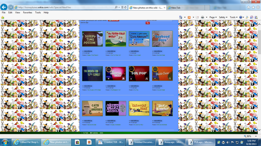Expand the Feeds dropdown arrow
The image size is (261, 146).
(x=193, y=17)
